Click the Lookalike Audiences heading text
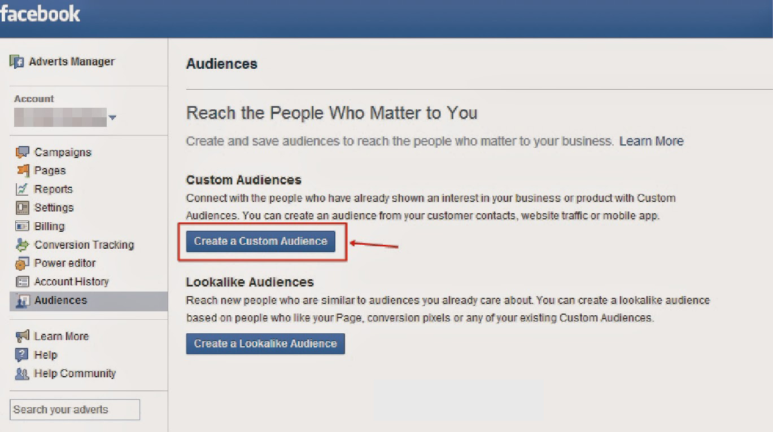 pyautogui.click(x=250, y=282)
